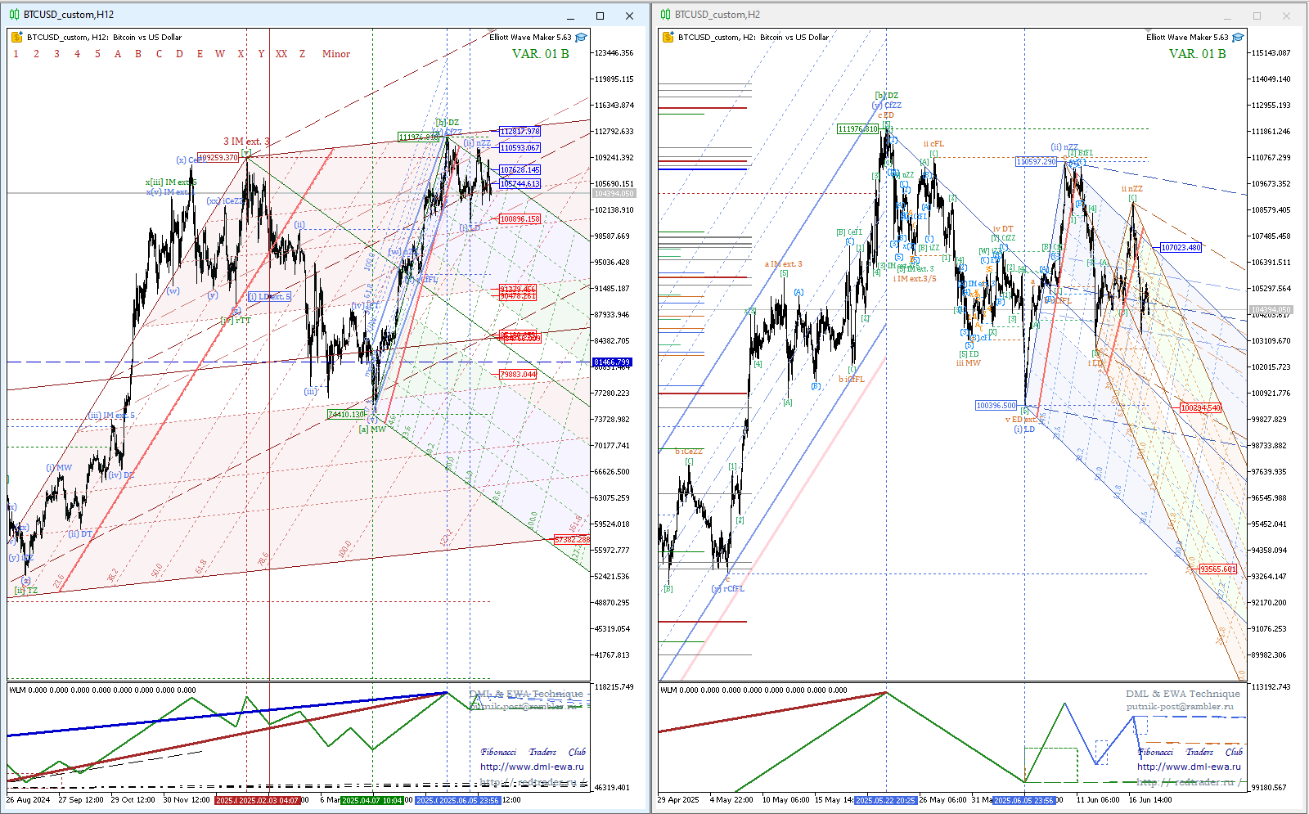This screenshot has width=1309, height=814.
Task: Click the 74410.130 green price label
Action: pos(346,414)
